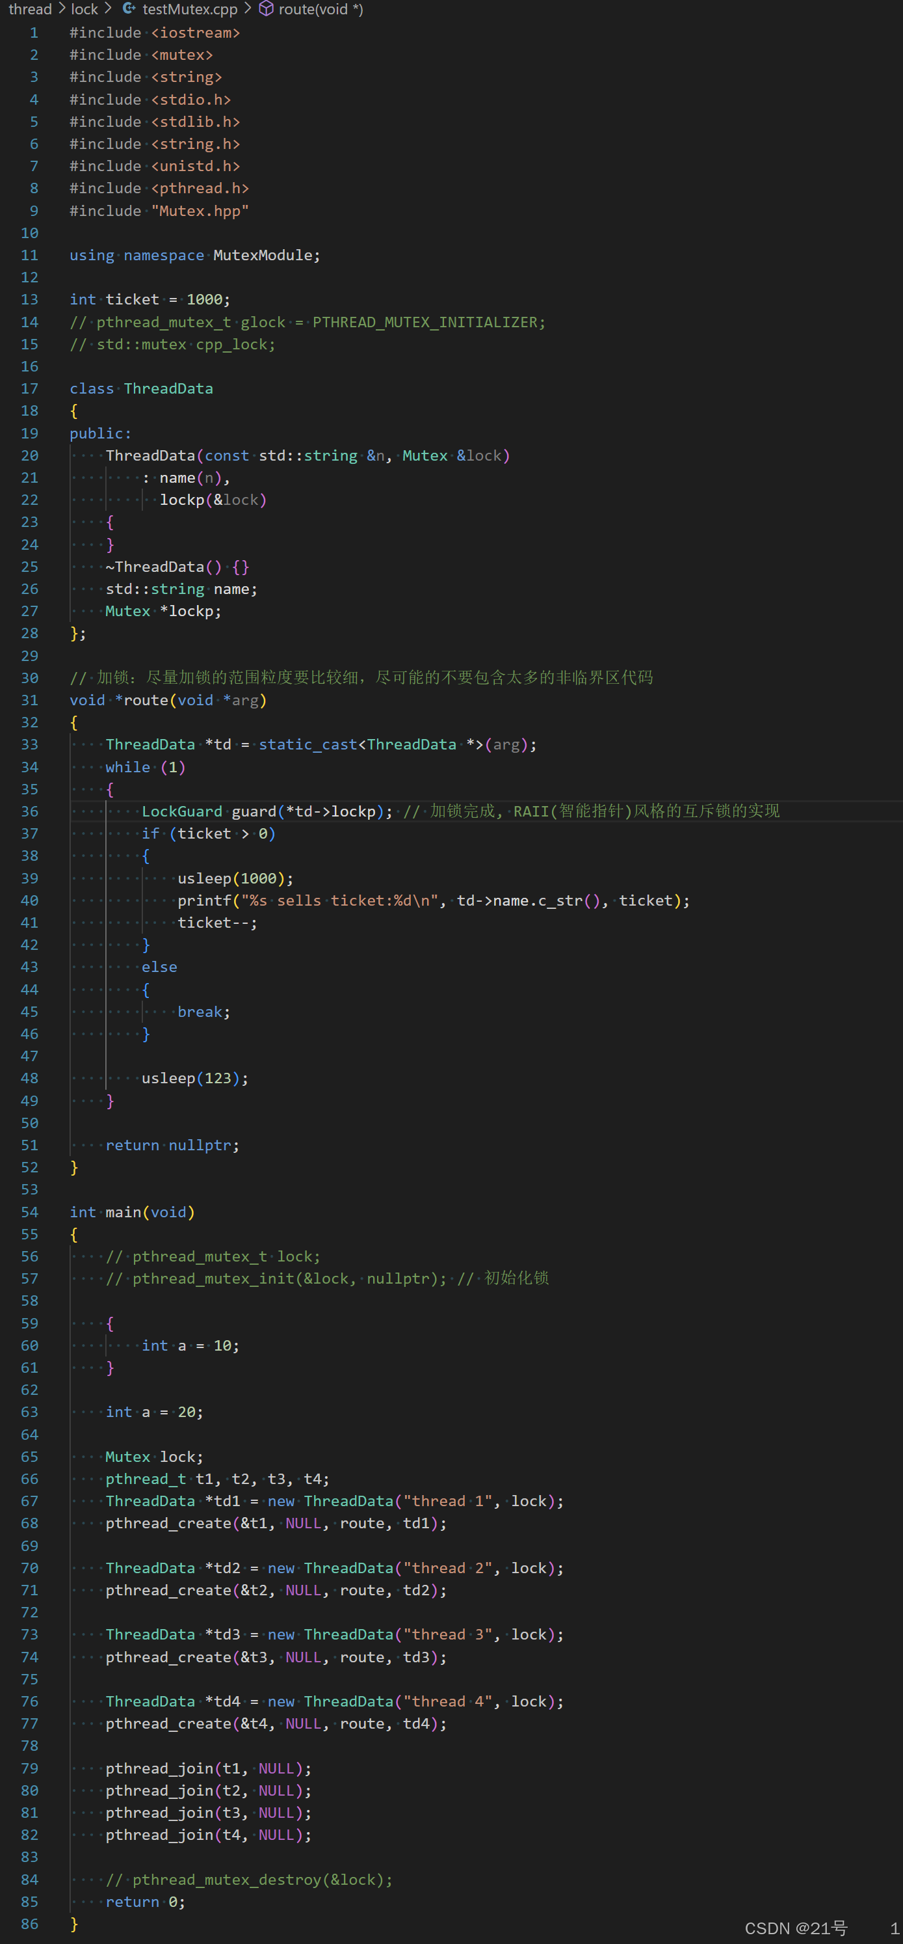
Task: Click the 'std::mutex cpp_lock' comment
Action: tap(173, 344)
